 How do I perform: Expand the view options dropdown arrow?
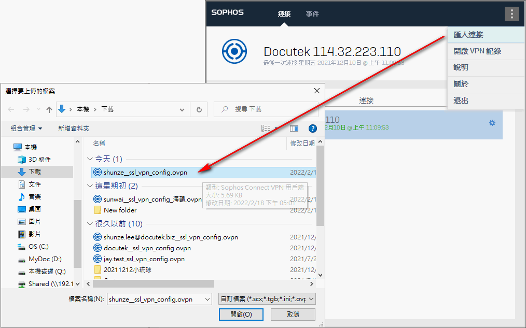coord(276,129)
